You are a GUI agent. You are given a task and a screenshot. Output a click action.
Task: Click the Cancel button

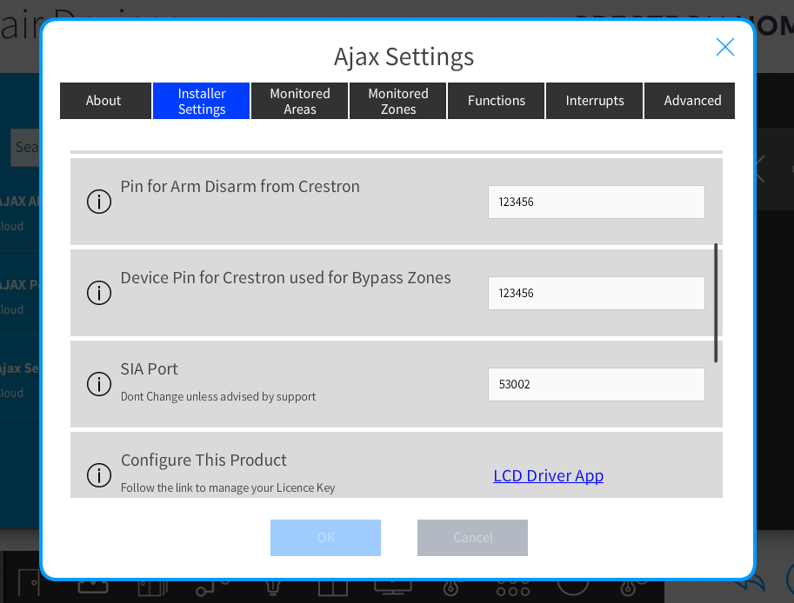click(472, 537)
